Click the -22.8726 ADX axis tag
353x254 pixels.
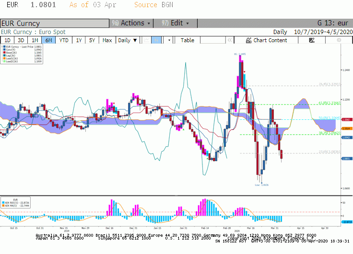point(347,222)
